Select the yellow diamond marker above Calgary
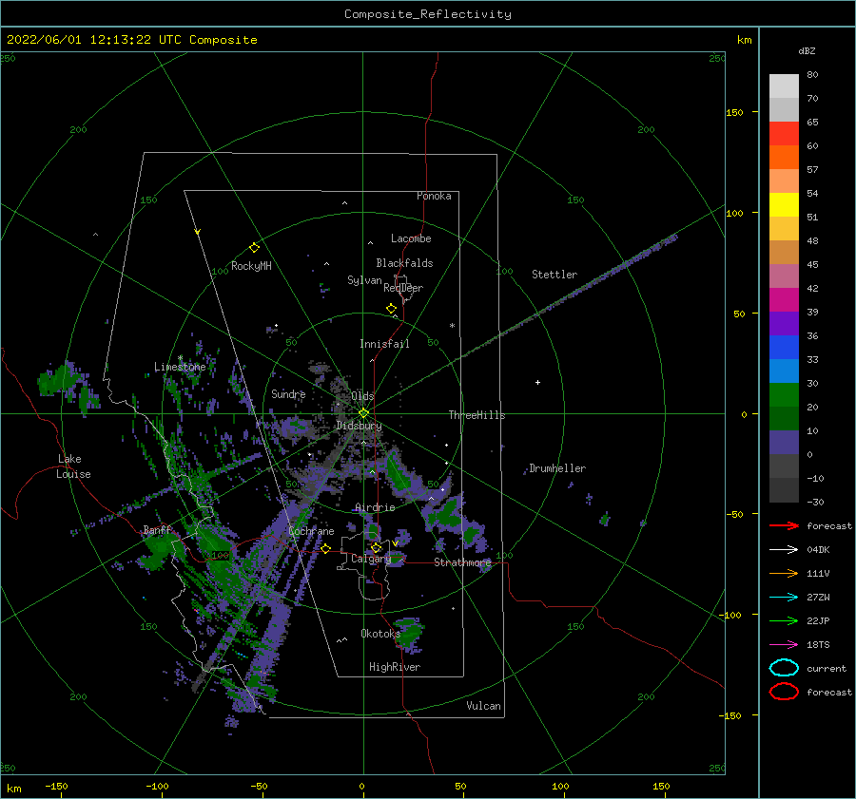The width and height of the screenshot is (856, 799). pyautogui.click(x=376, y=547)
